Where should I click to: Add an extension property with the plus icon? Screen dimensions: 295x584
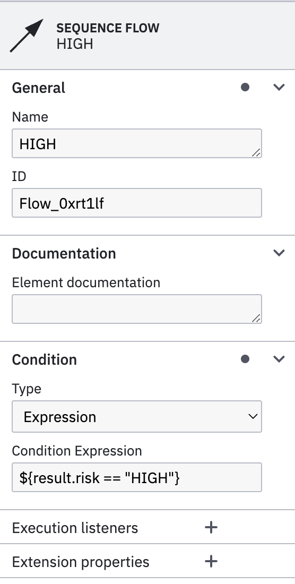[x=211, y=561]
